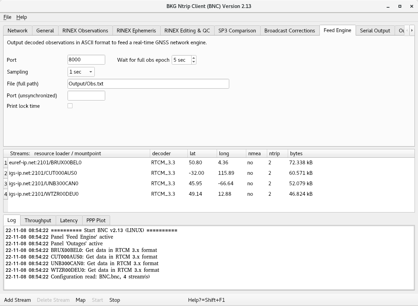
Task: Show the PPP Plot tab
Action: pyautogui.click(x=96, y=221)
